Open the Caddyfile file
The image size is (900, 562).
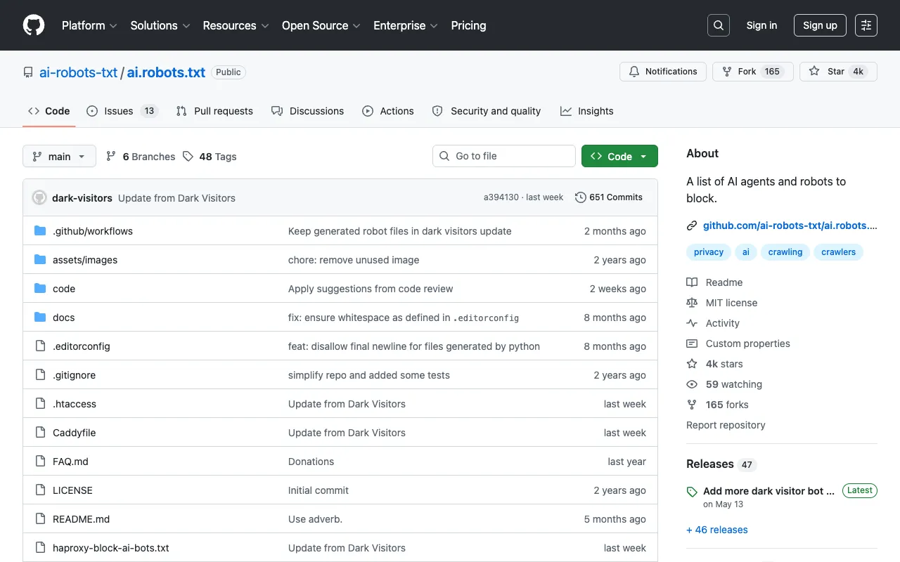pyautogui.click(x=75, y=433)
